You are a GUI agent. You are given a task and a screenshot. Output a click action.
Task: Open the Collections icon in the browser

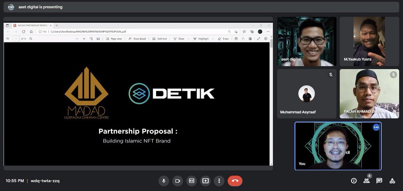pyautogui.click(x=252, y=32)
